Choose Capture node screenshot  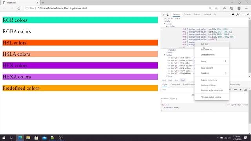coord(212,90)
